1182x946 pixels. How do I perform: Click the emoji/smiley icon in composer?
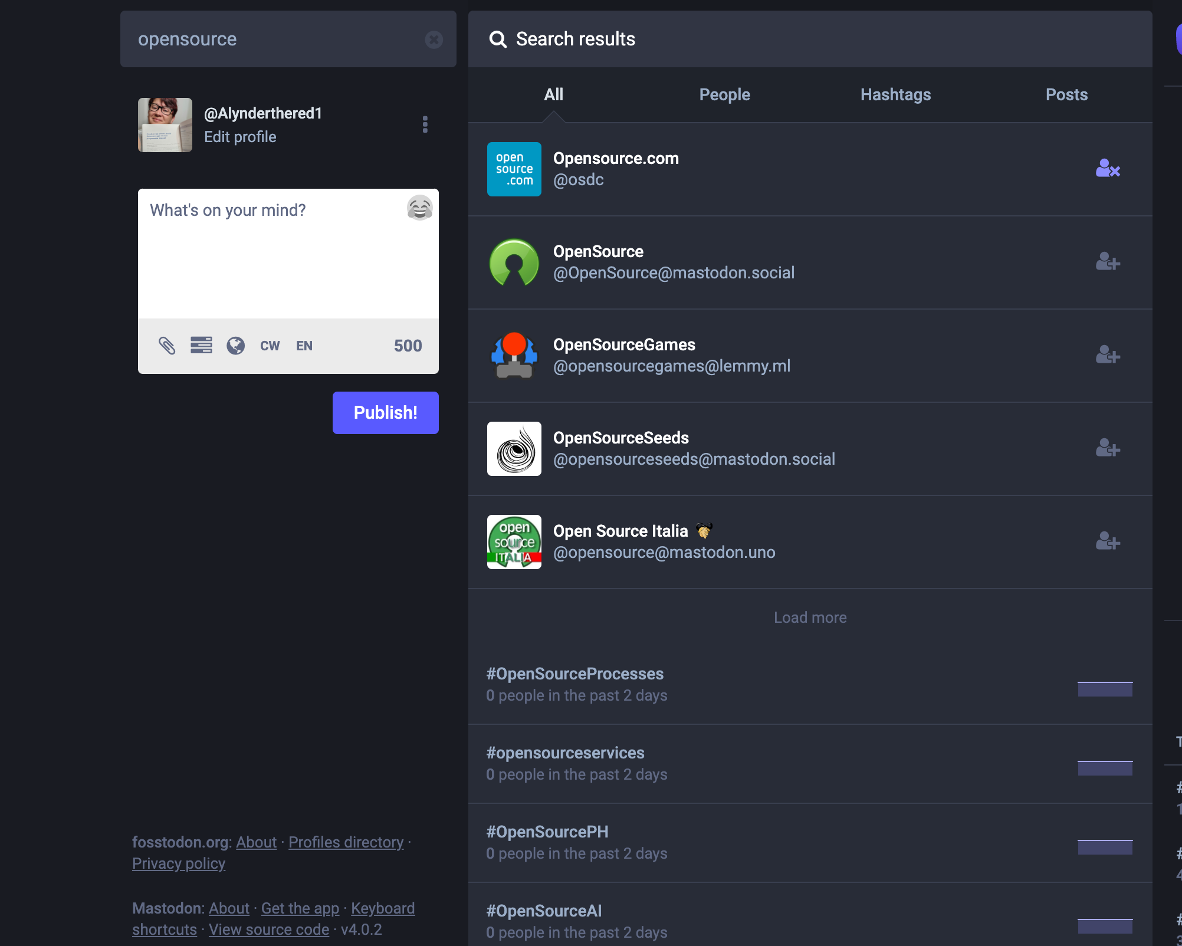point(420,208)
